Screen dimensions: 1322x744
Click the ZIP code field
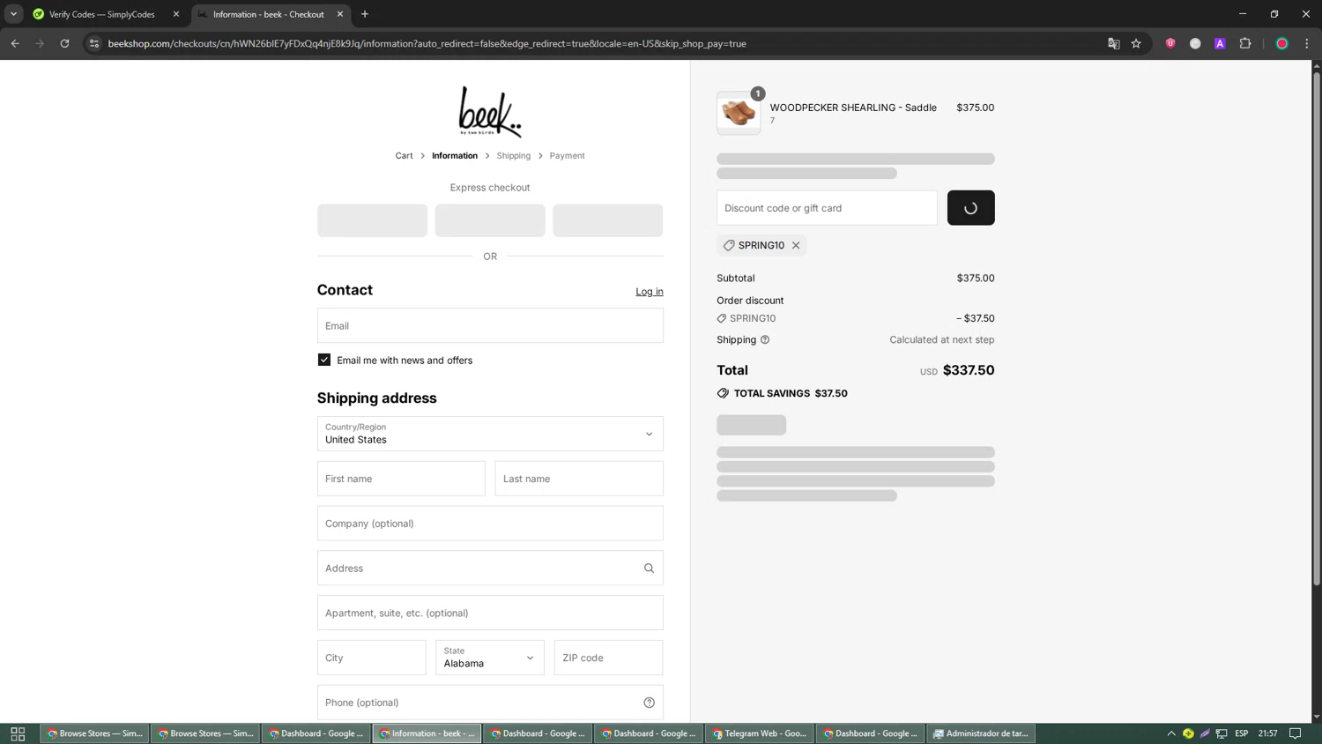[x=608, y=658]
